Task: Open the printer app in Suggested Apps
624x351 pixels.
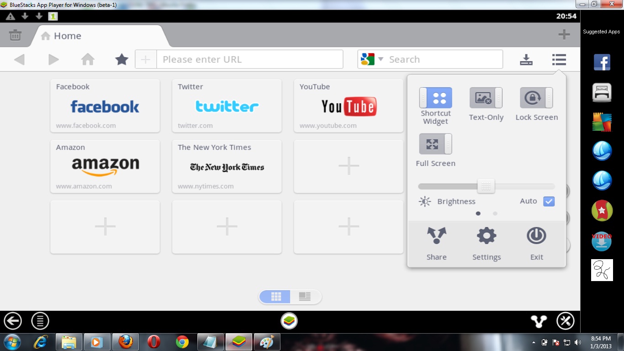Action: [x=602, y=92]
